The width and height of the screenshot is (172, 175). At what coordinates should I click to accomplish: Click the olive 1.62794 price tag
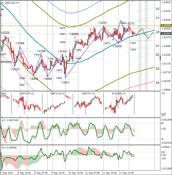(166, 25)
